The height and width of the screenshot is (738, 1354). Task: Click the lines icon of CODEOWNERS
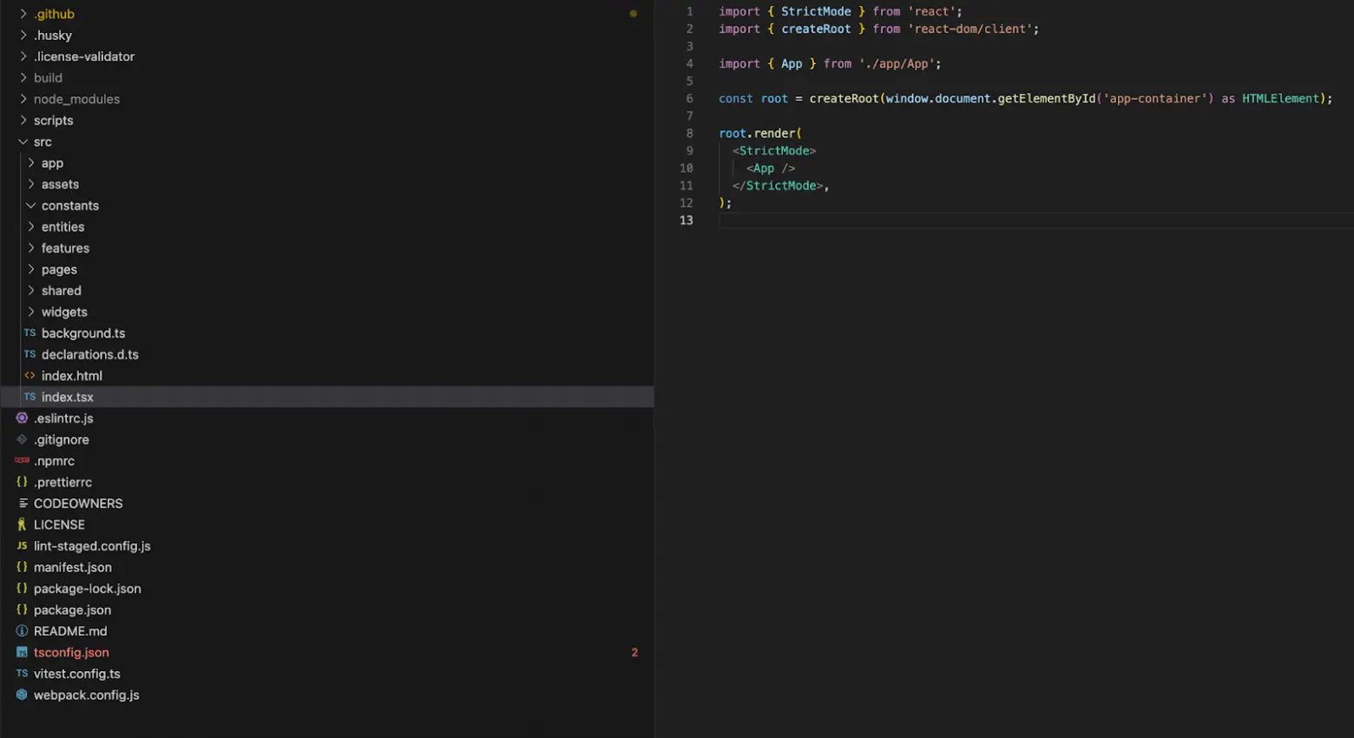[x=23, y=503]
